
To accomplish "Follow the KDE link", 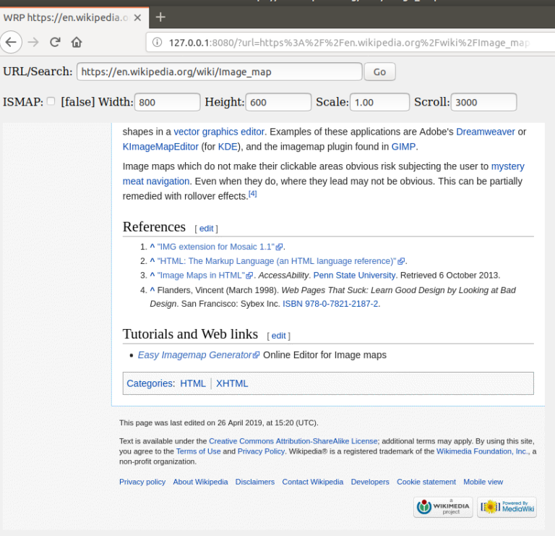I will (x=228, y=147).
